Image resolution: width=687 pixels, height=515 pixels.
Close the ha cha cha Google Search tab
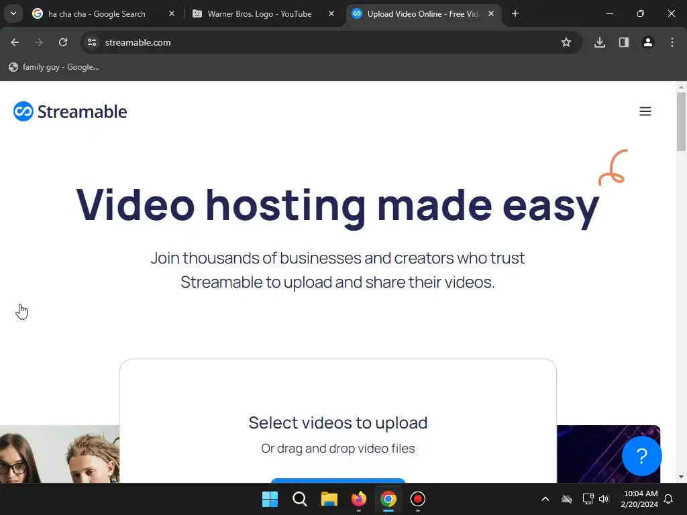click(172, 13)
